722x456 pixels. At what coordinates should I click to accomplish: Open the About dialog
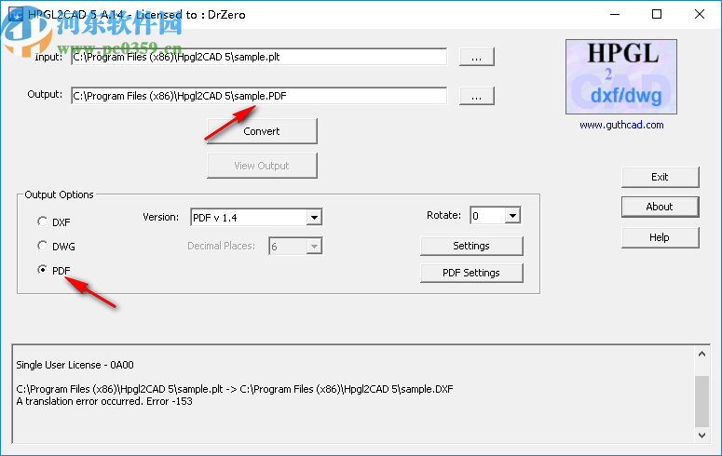[660, 208]
